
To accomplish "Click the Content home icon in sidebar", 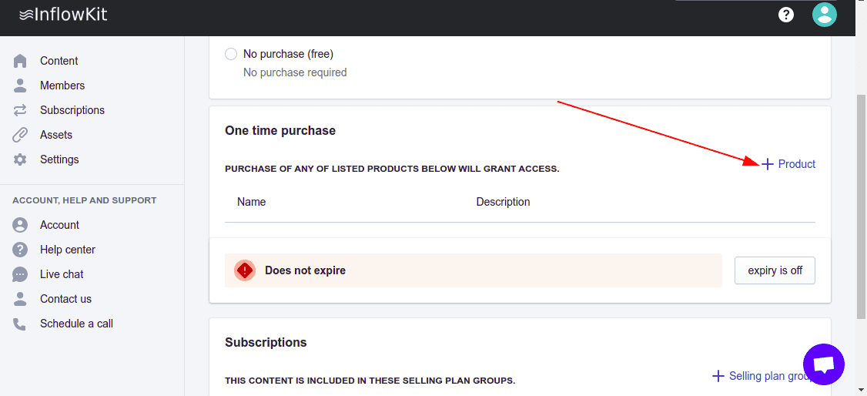I will 20,61.
